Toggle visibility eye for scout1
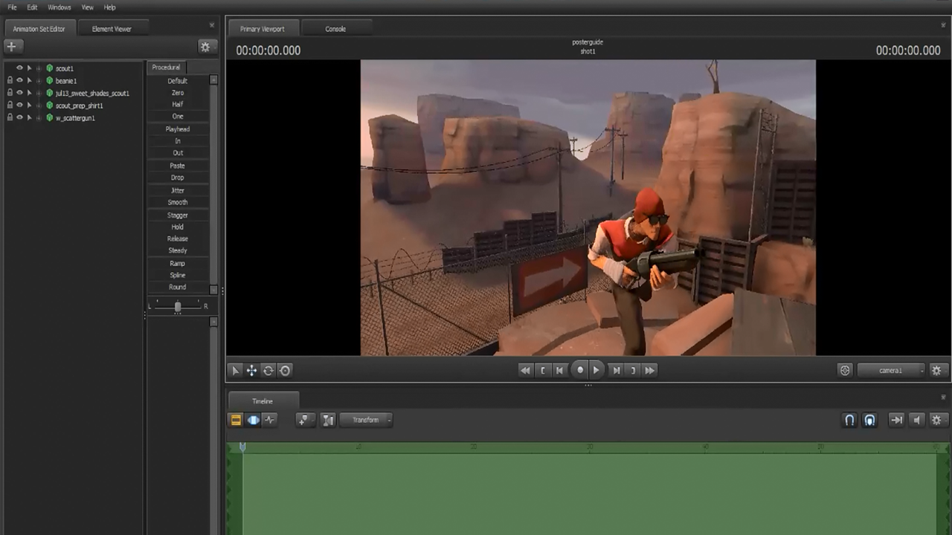The height and width of the screenshot is (535, 952). coord(20,68)
